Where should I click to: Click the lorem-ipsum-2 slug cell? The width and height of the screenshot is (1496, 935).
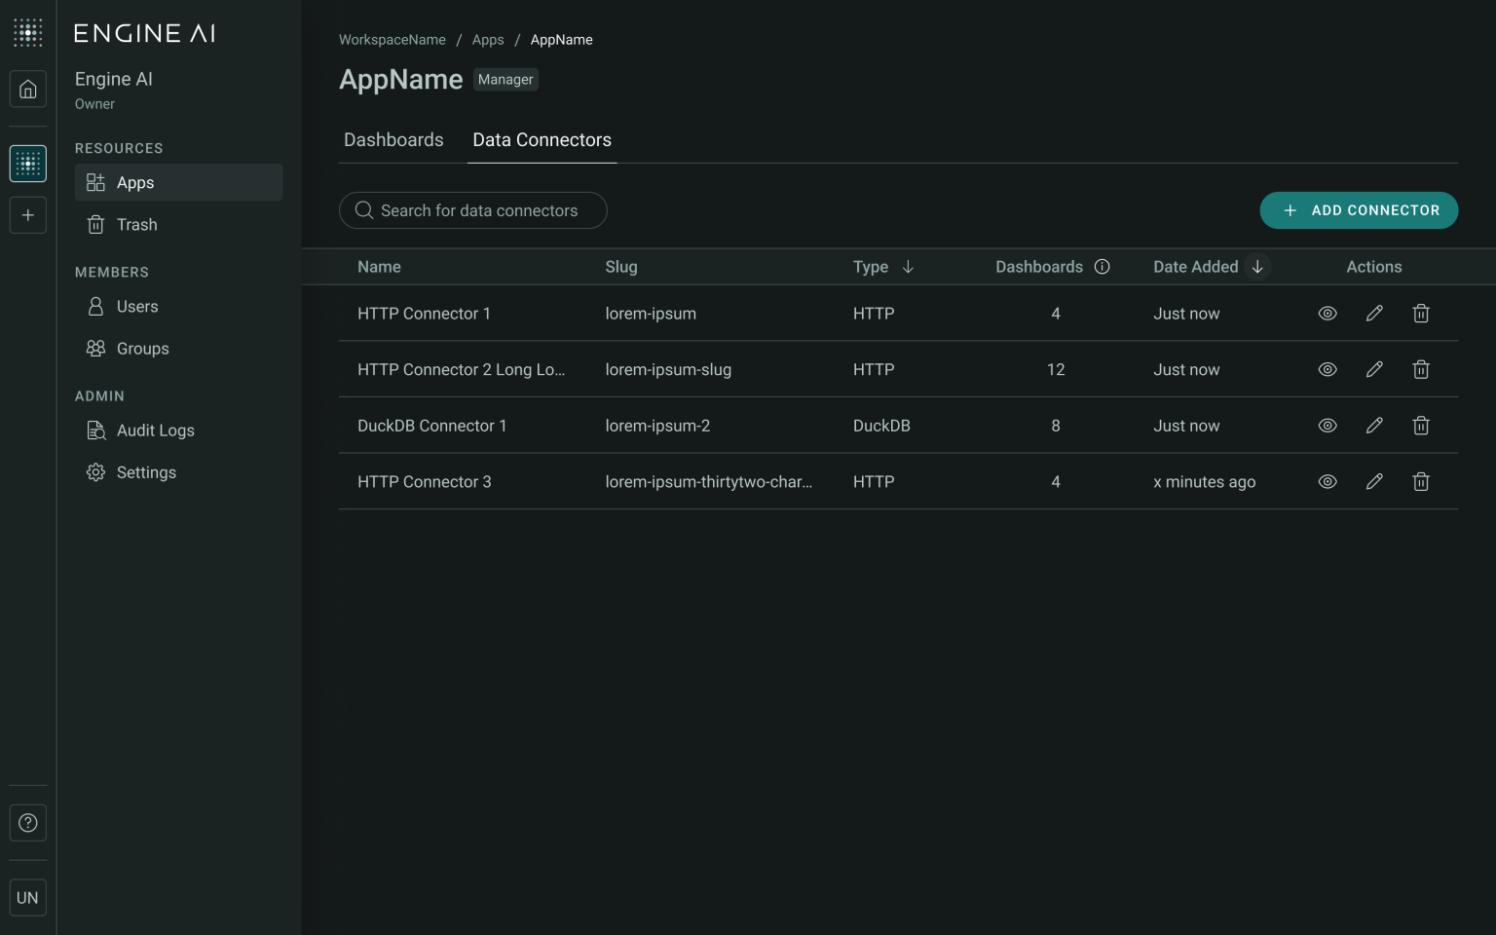pos(657,426)
